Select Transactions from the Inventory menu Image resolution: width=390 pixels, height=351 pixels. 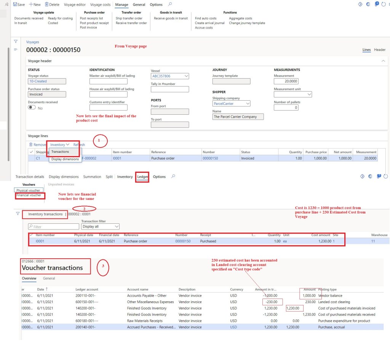pos(60,152)
